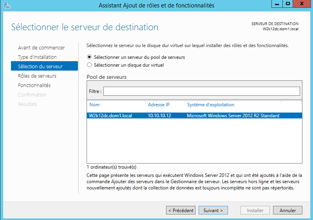This screenshot has width=313, height=220.
Task: Go to Avant de commencer step
Action: 42,48
